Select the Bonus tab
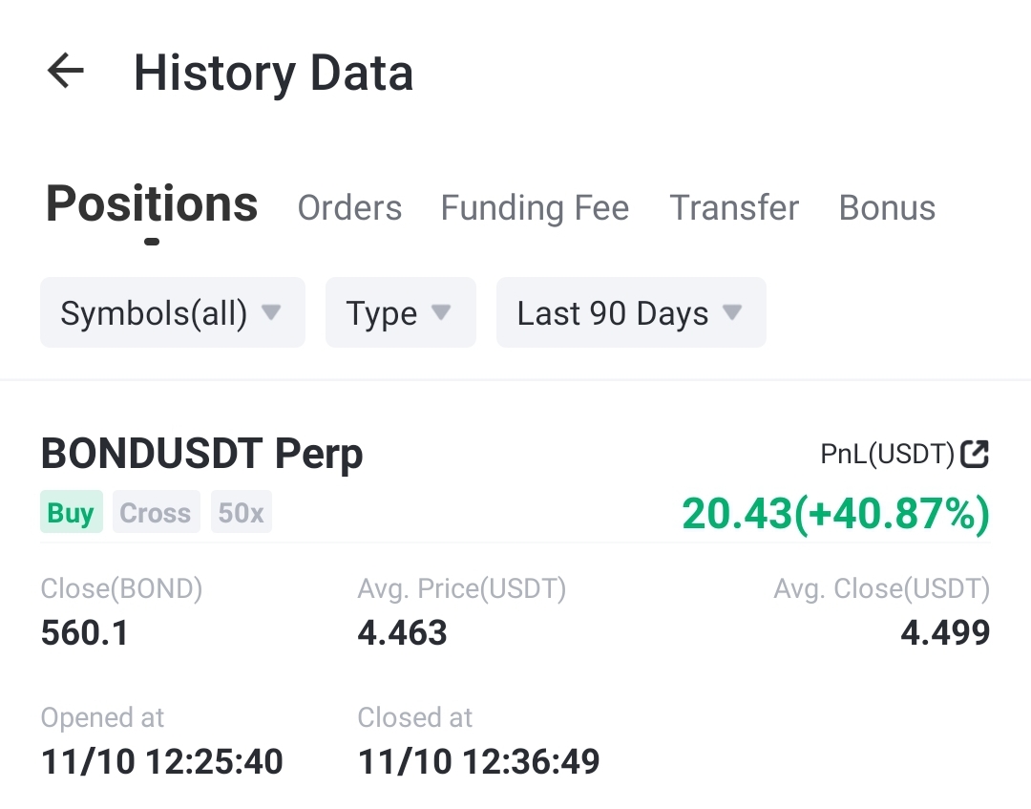 pyautogui.click(x=887, y=208)
